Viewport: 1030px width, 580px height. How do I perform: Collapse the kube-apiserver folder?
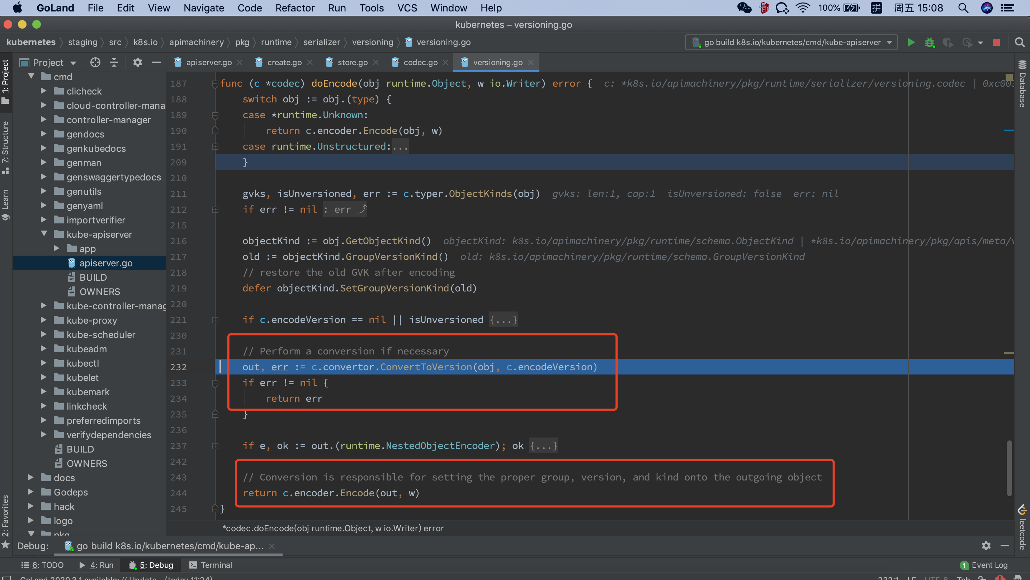pyautogui.click(x=44, y=234)
